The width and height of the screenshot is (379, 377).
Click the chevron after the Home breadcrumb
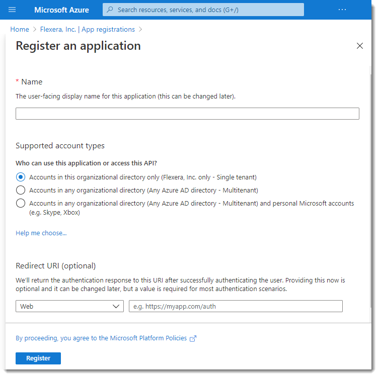[x=35, y=30]
